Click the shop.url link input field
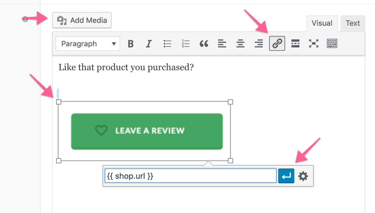 click(190, 176)
